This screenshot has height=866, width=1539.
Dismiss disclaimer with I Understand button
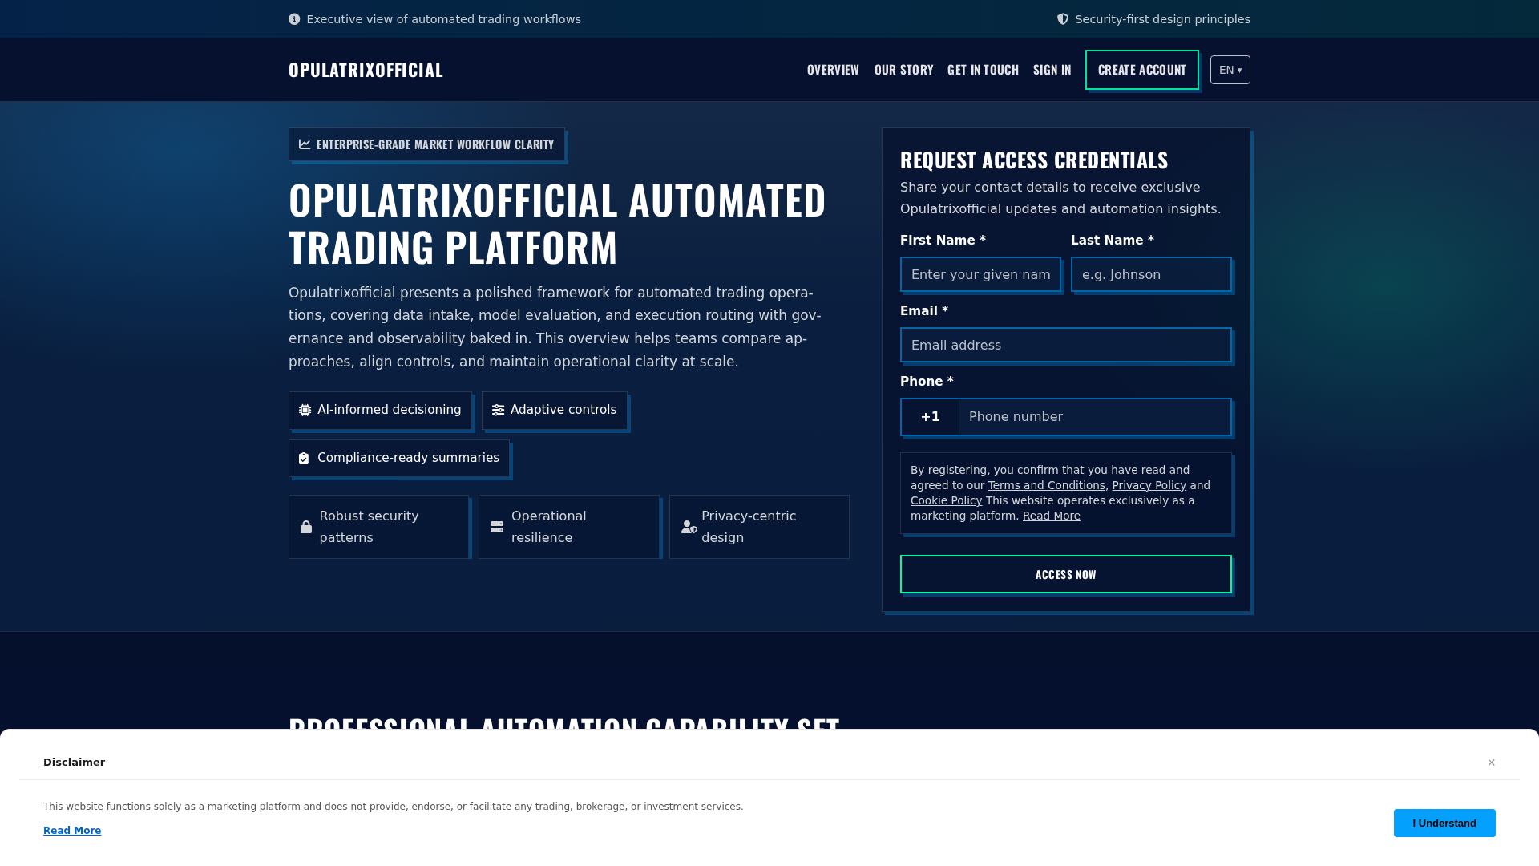1444,823
